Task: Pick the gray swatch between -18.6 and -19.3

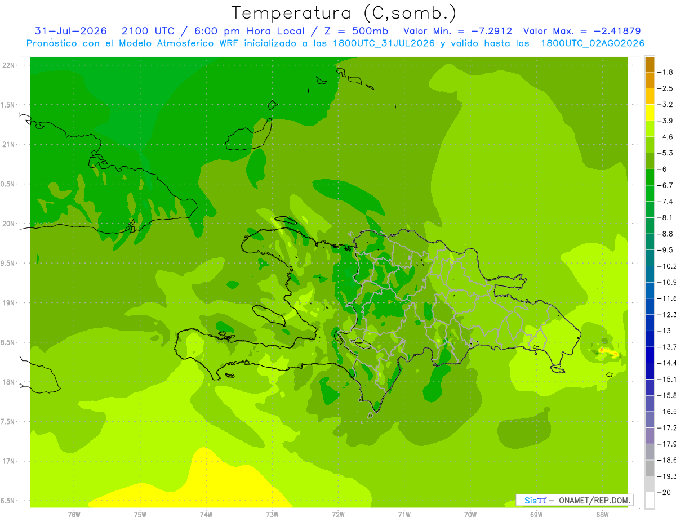Action: pyautogui.click(x=650, y=468)
